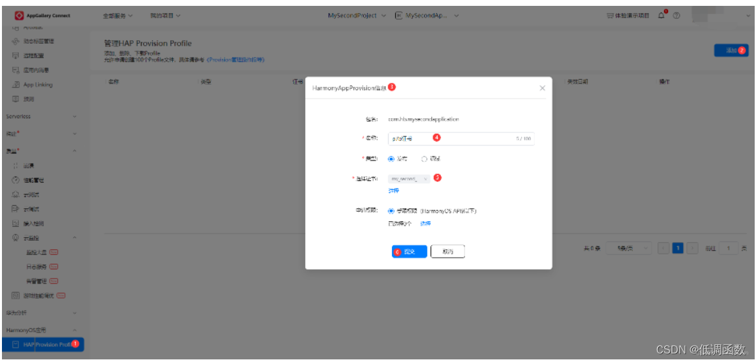Focus the 名称 input field
Image resolution: width=756 pixels, height=362 pixels.
tap(461, 138)
